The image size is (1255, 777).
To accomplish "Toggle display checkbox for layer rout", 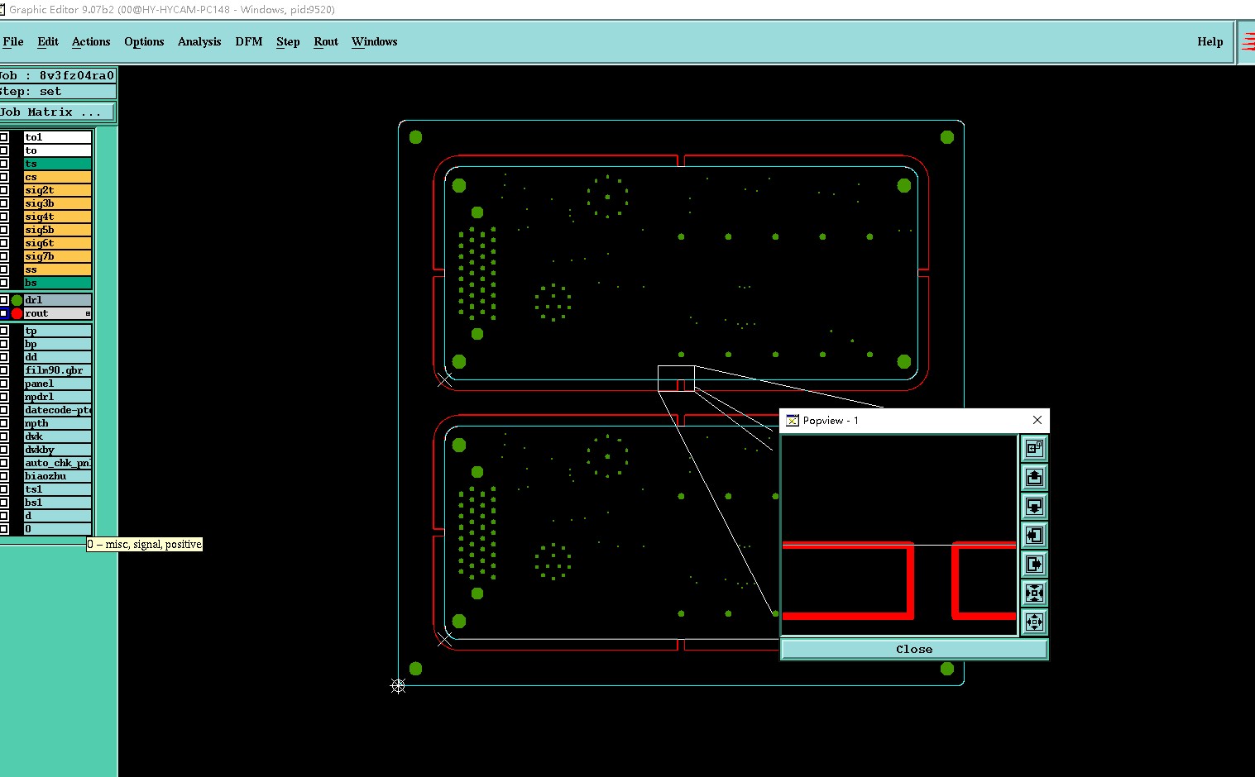I will (4, 313).
